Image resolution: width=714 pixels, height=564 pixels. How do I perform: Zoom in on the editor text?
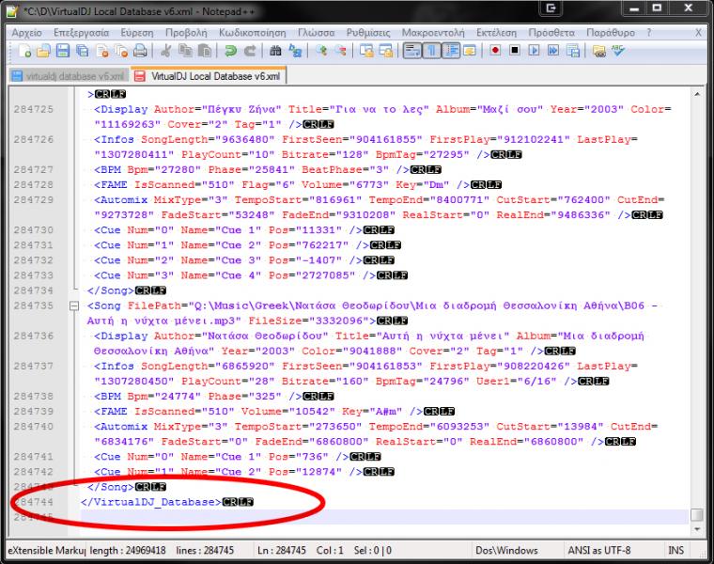321,51
